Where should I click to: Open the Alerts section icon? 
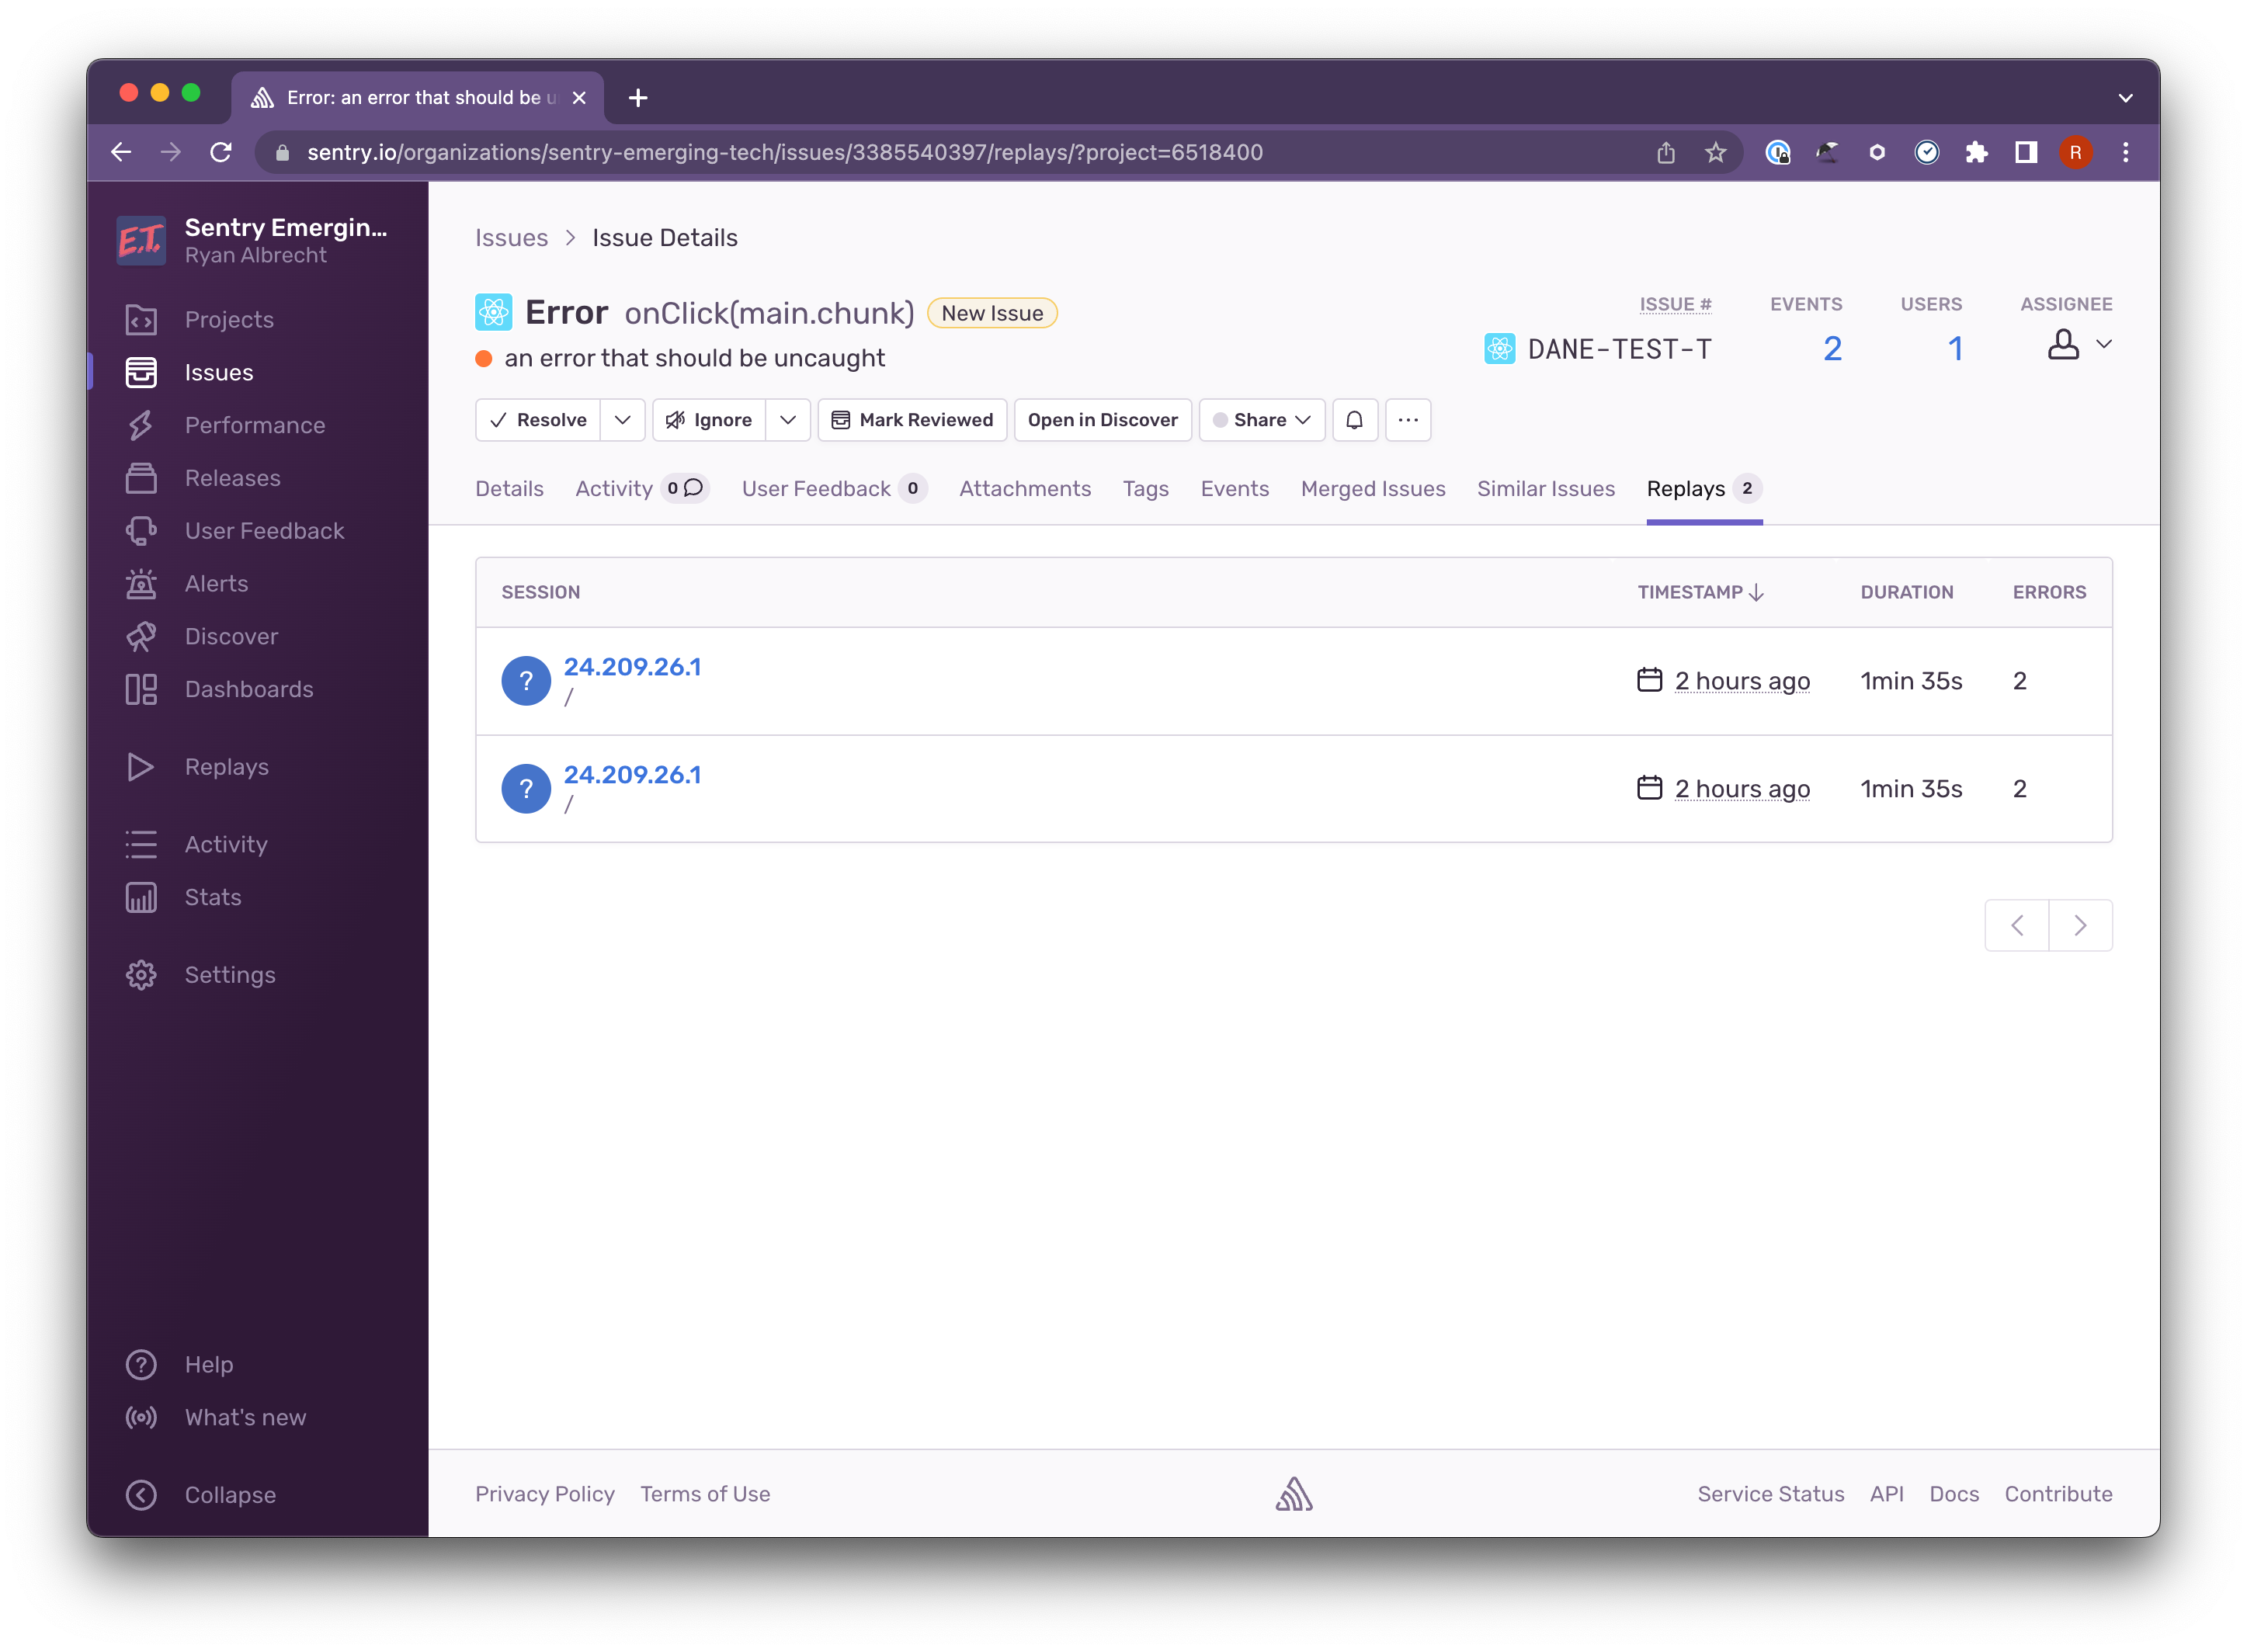click(x=141, y=583)
